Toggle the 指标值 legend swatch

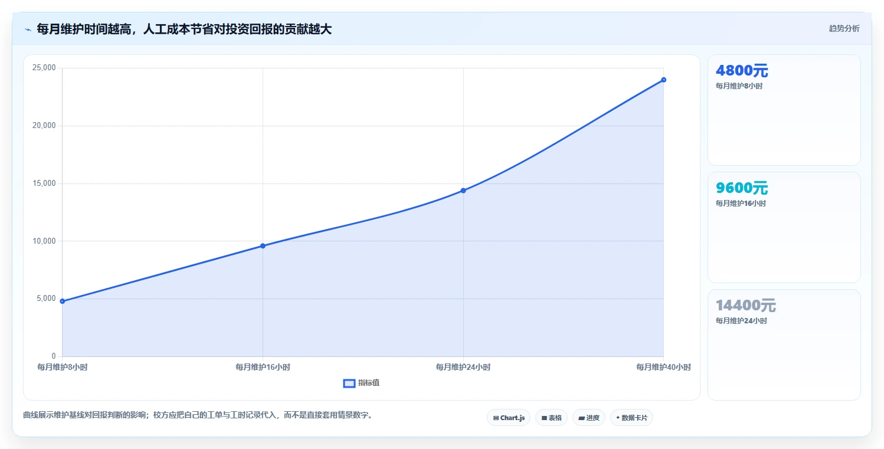click(x=349, y=384)
